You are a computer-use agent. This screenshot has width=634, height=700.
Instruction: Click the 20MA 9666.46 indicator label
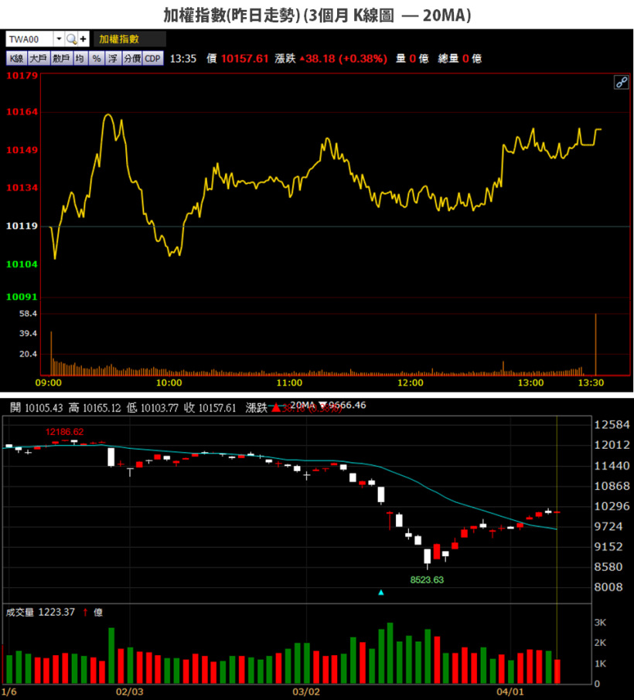(328, 405)
